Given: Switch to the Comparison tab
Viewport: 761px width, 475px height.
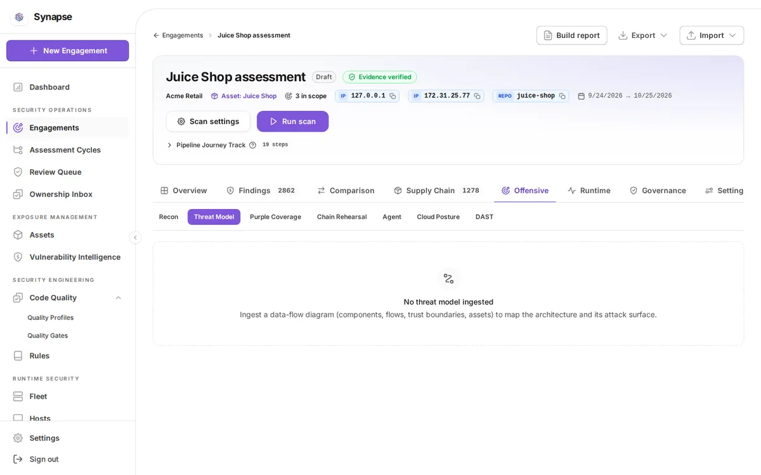Looking at the screenshot, I should [346, 191].
